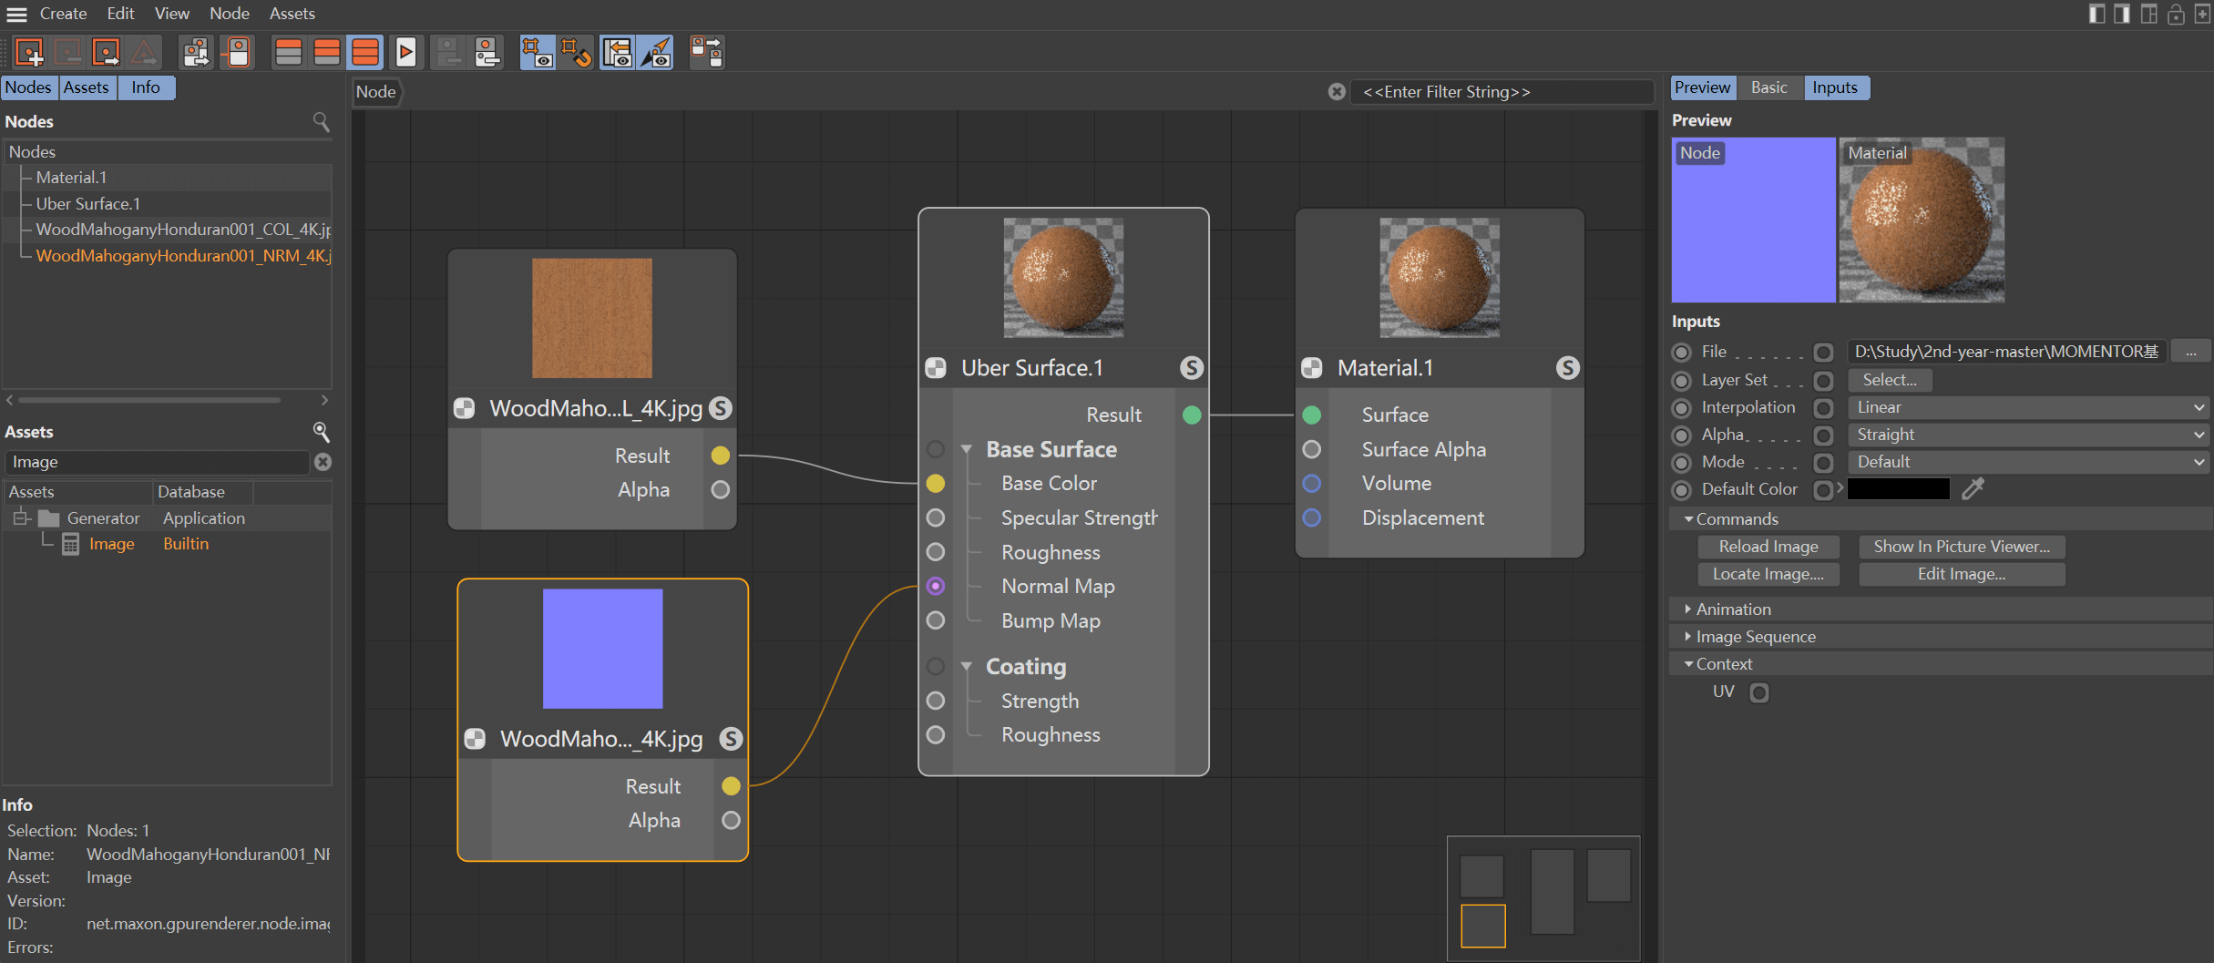Click the orange-outlined single node port icon
2214x963 pixels.
pyautogui.click(x=237, y=52)
